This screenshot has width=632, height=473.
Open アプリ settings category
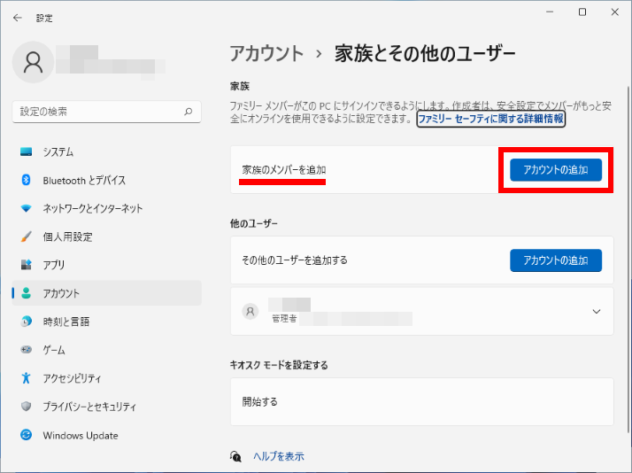(x=107, y=265)
